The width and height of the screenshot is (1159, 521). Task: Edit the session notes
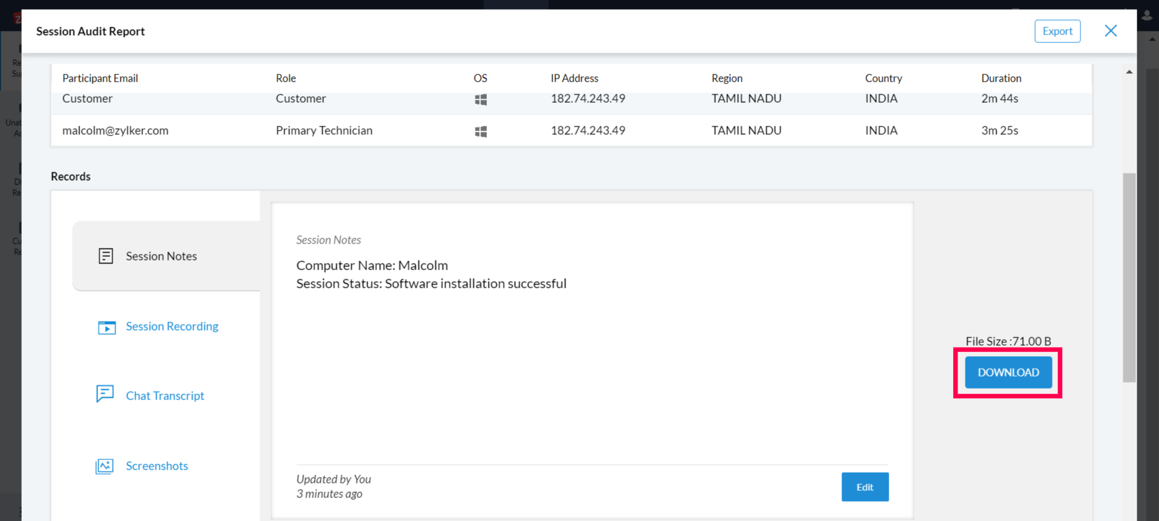pyautogui.click(x=864, y=487)
